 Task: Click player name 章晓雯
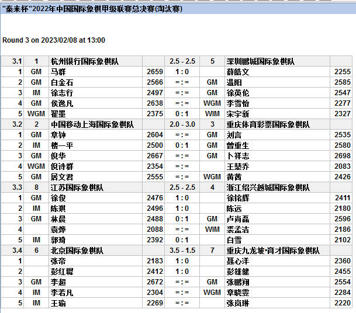click(x=238, y=293)
